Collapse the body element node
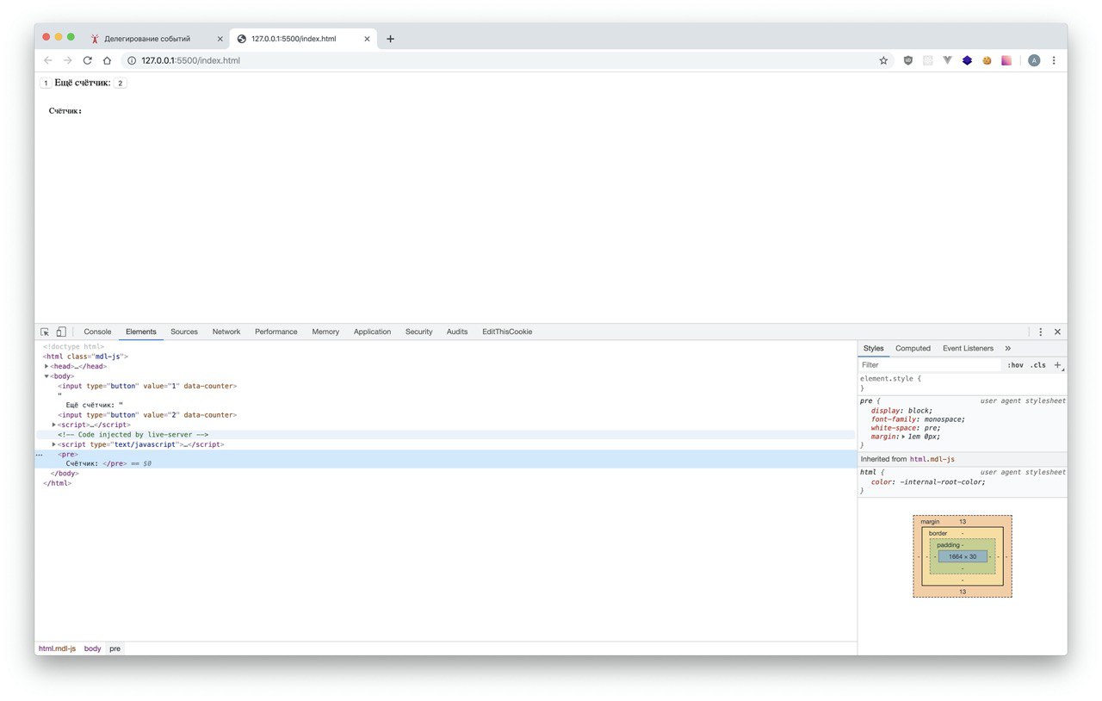 pos(46,376)
